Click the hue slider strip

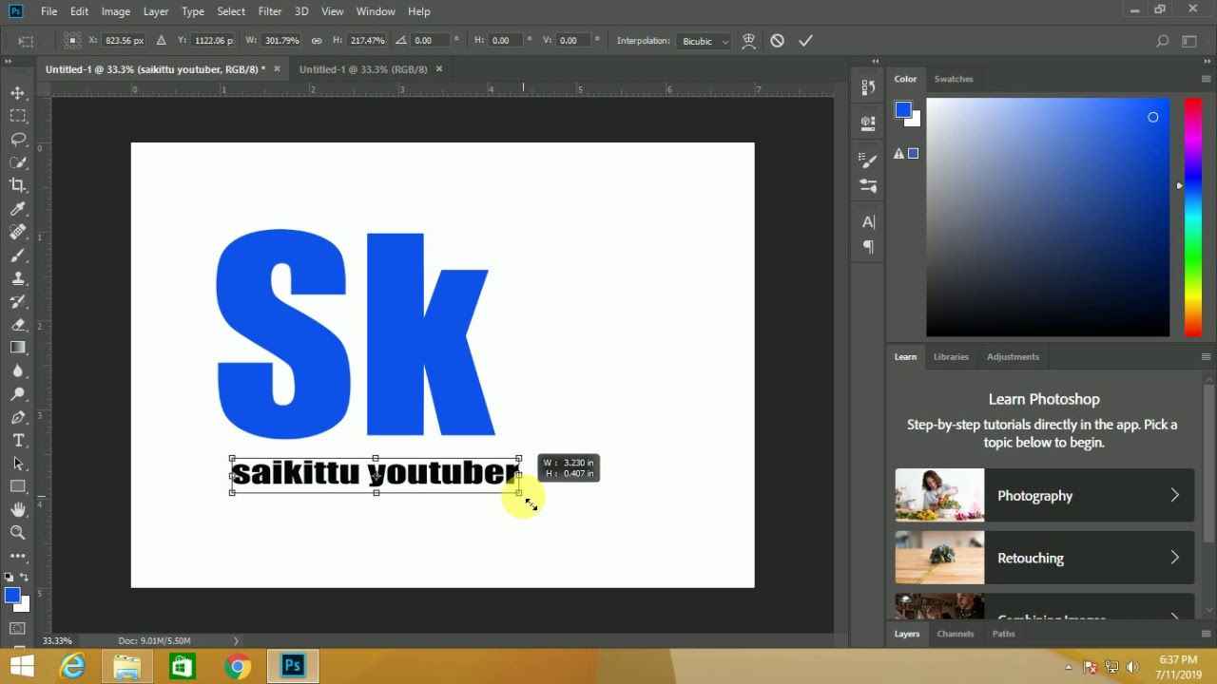[1192, 218]
